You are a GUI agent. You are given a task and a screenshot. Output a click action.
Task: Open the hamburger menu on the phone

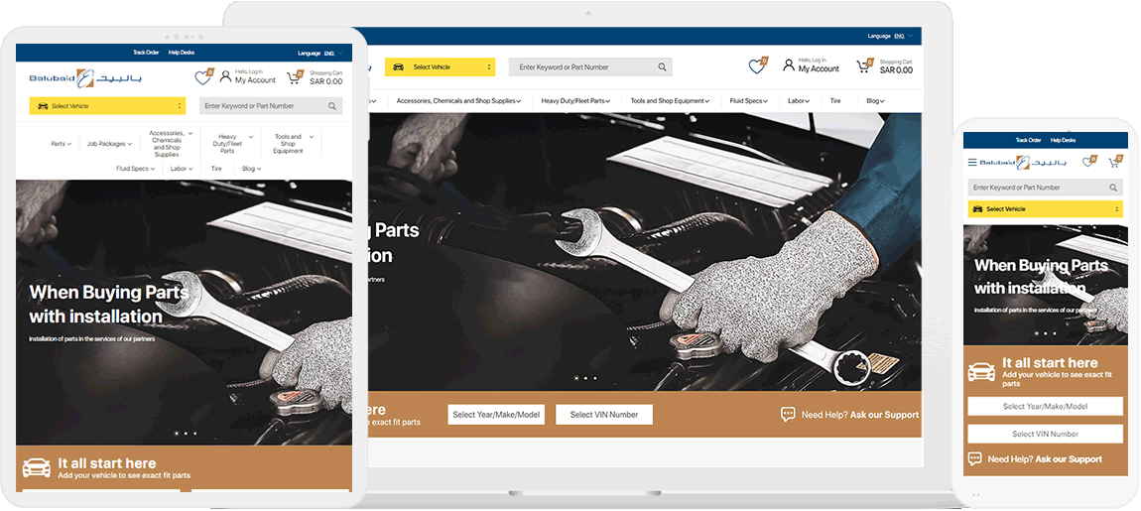tap(972, 163)
